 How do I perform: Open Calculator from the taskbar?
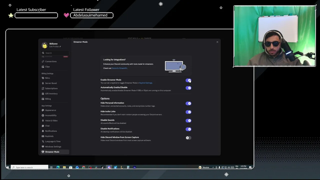tap(128, 167)
